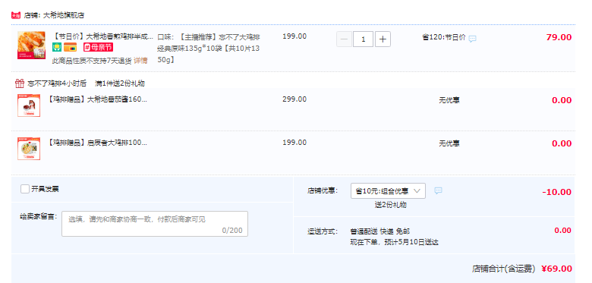
Task: Click the 普通配送 快递 免邮 shipping text
Action: (x=379, y=231)
